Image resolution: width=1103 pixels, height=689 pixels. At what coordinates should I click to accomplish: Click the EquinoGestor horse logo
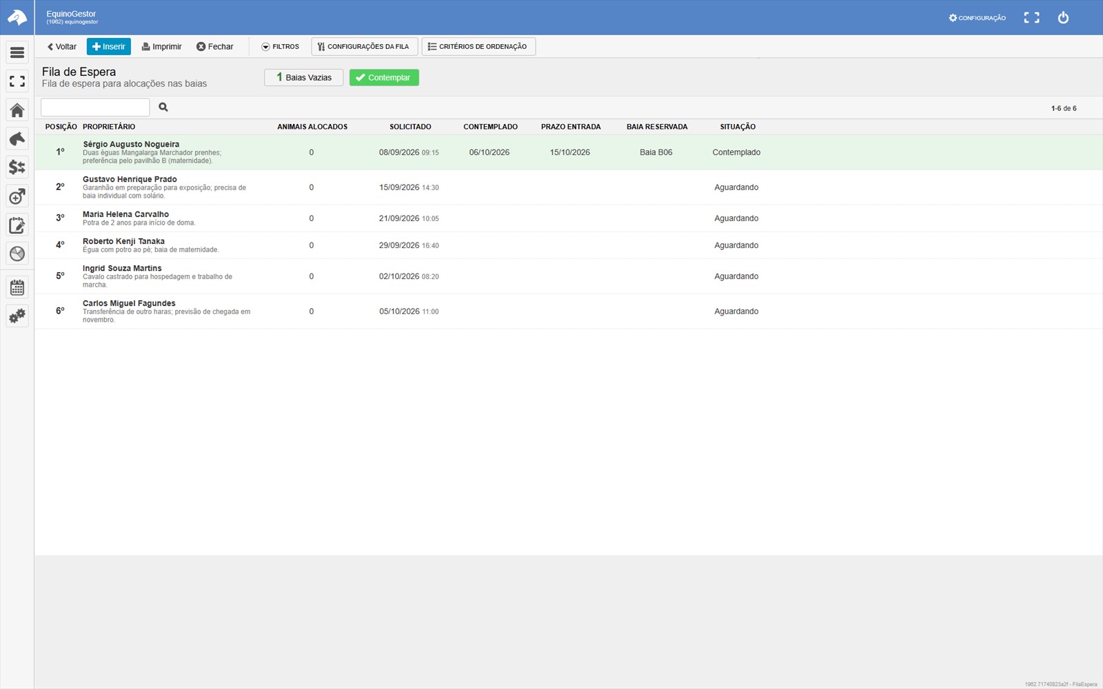17,17
